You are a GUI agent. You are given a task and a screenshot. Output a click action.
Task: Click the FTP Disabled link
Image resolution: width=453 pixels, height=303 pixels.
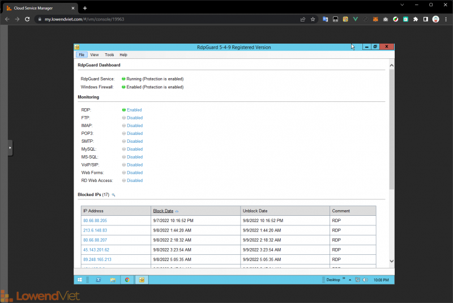(135, 118)
